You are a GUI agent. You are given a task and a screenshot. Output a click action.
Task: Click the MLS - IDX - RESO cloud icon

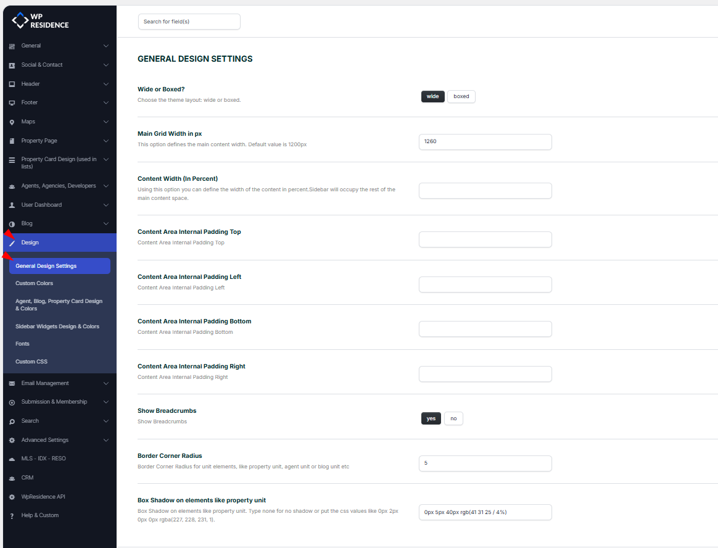12,459
